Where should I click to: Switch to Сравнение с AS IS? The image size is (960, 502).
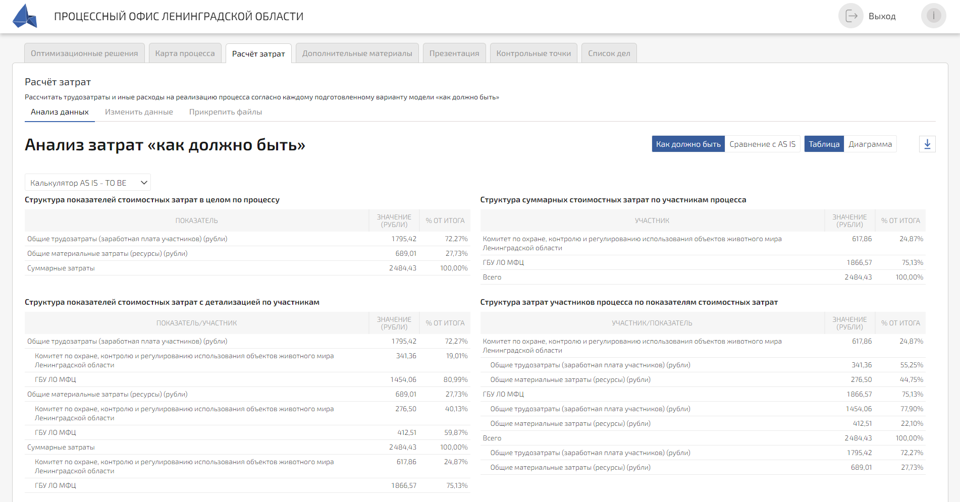tap(762, 144)
